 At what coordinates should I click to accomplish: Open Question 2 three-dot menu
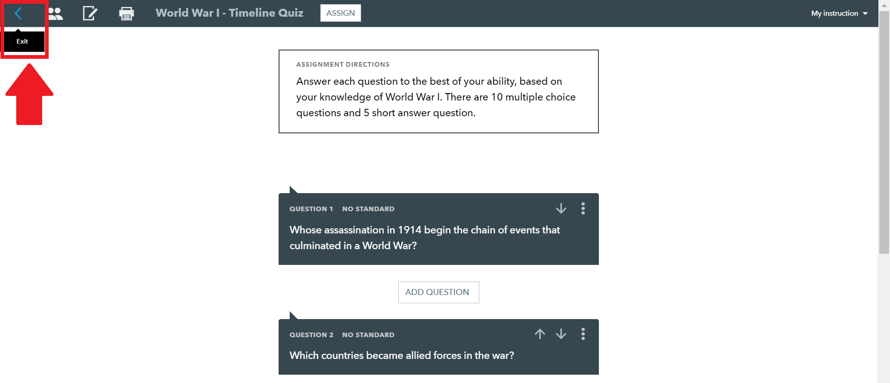(x=583, y=334)
